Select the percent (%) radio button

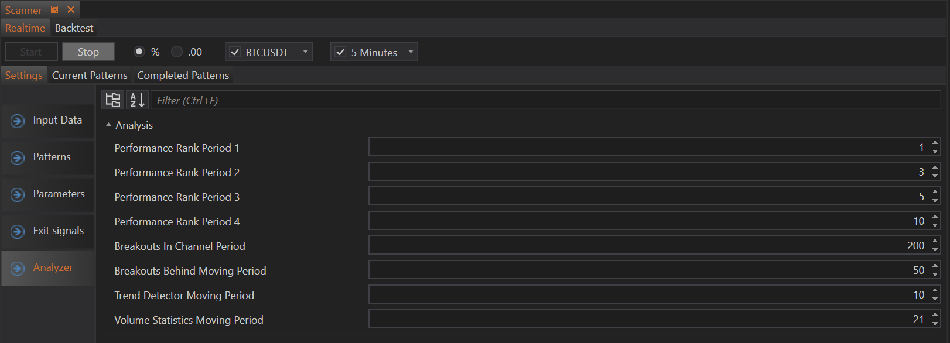[x=139, y=52]
